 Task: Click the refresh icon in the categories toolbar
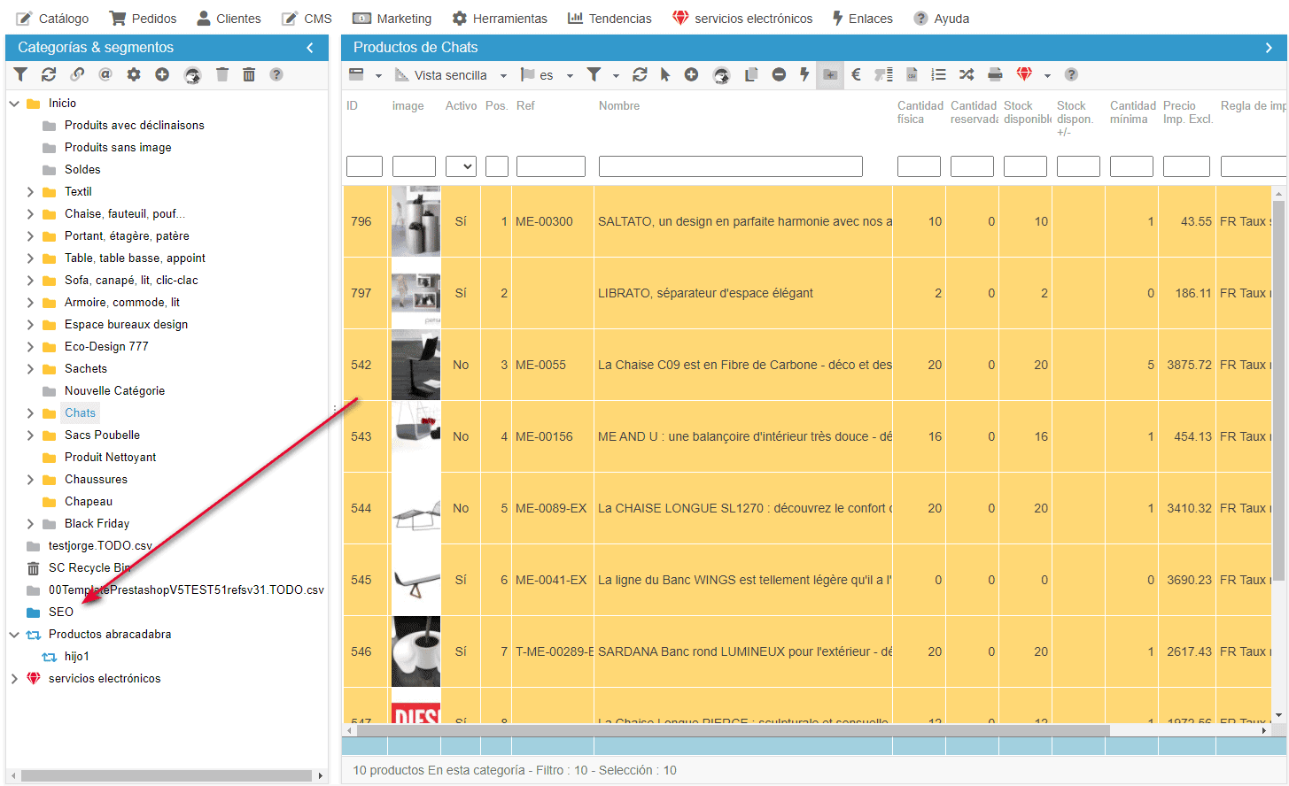tap(49, 75)
